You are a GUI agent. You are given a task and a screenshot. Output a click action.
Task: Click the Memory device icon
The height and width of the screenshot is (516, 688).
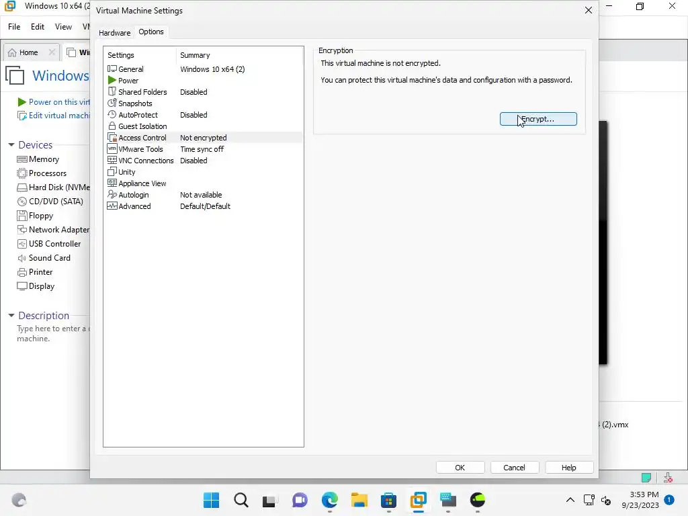tap(22, 159)
